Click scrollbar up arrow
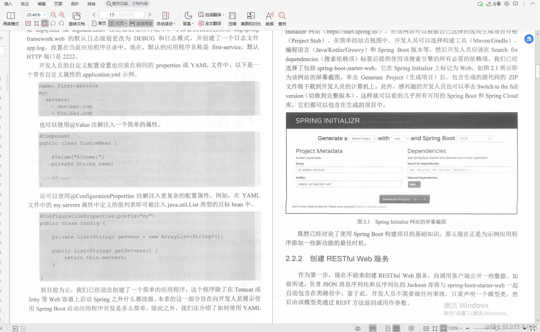The image size is (540, 332). (537, 34)
